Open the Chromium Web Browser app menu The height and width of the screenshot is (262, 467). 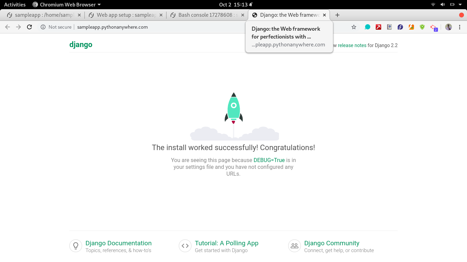(67, 5)
